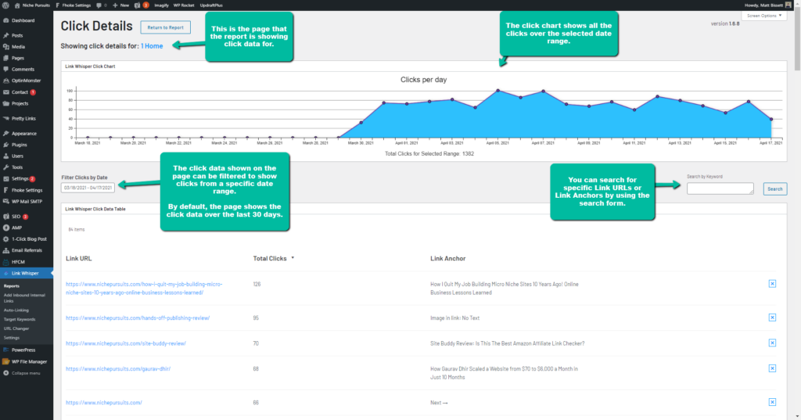Open WP Rocket admin bar menu
801x420 pixels.
pos(184,5)
